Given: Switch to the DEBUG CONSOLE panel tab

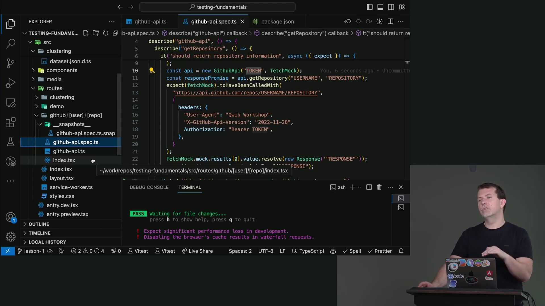Looking at the screenshot, I should click(149, 187).
